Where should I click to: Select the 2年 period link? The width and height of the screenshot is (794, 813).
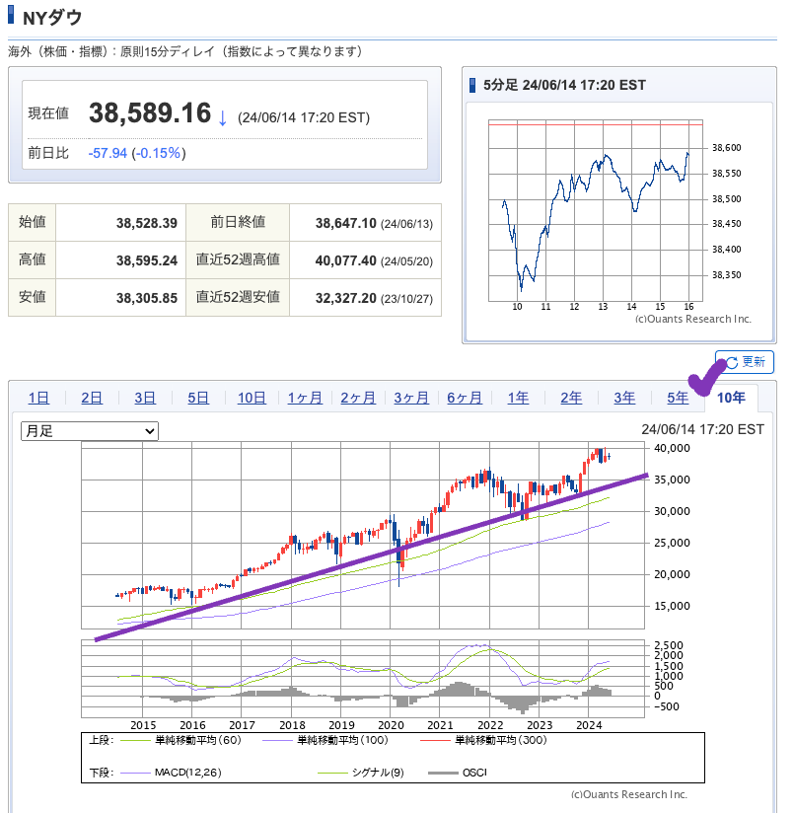(571, 398)
